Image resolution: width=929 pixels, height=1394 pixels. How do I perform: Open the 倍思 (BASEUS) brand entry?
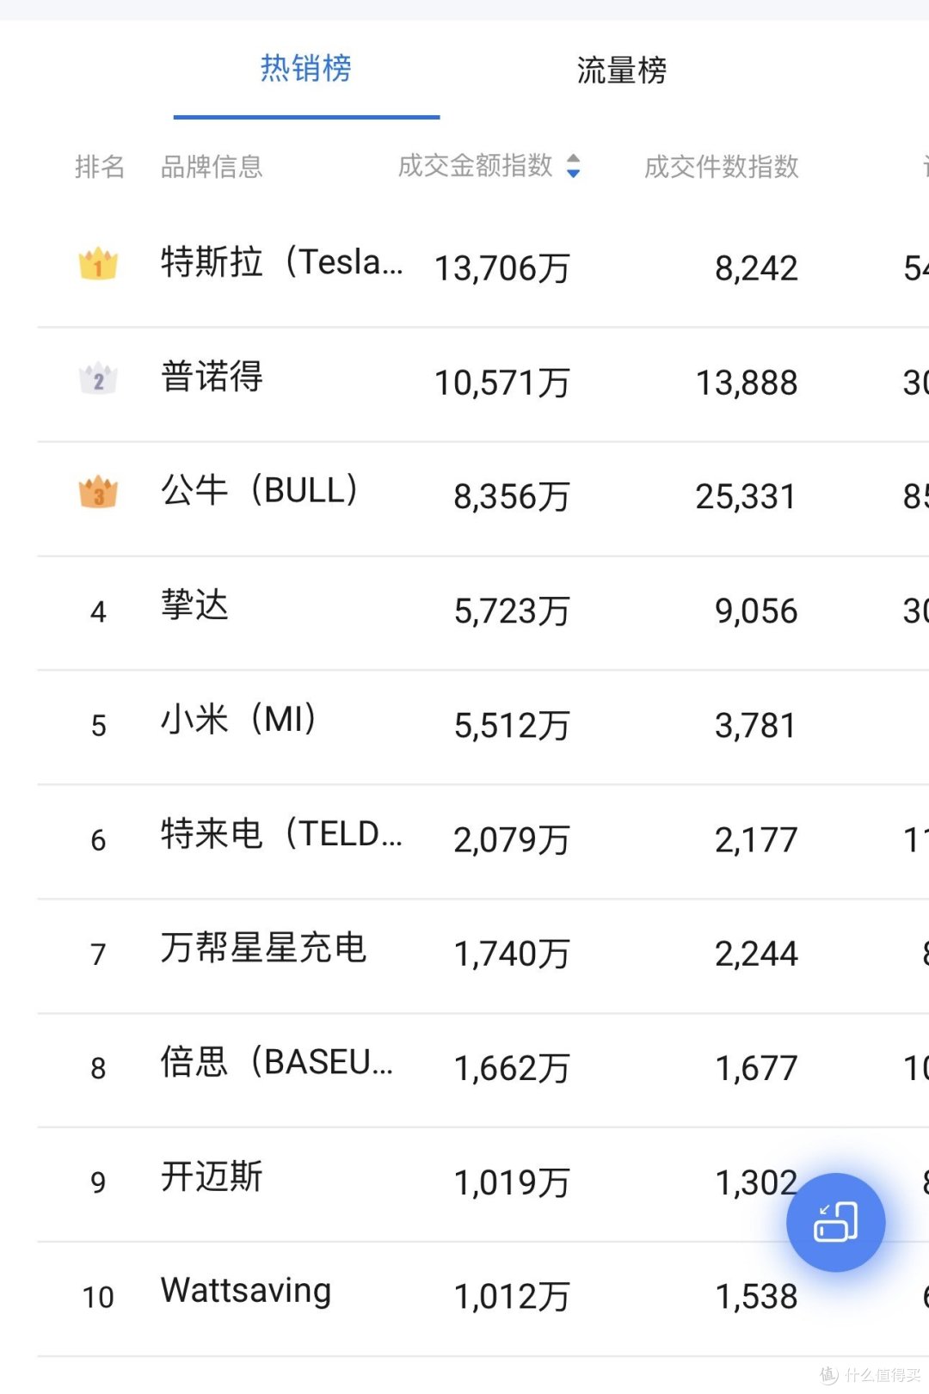click(276, 1063)
